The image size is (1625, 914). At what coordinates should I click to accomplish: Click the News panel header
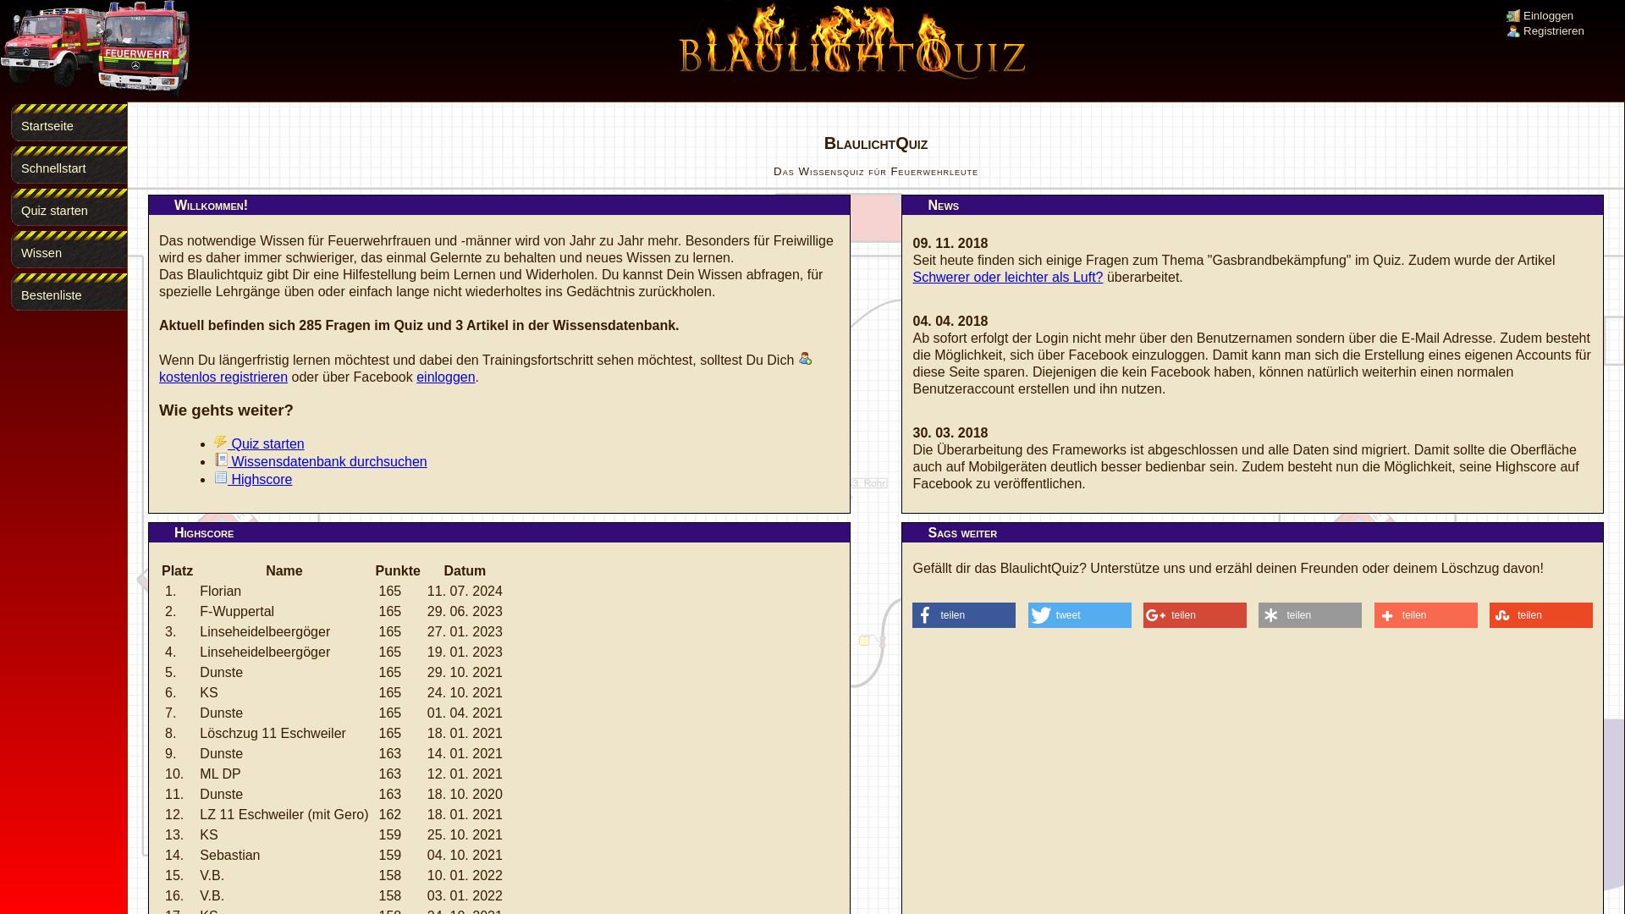click(x=1253, y=206)
